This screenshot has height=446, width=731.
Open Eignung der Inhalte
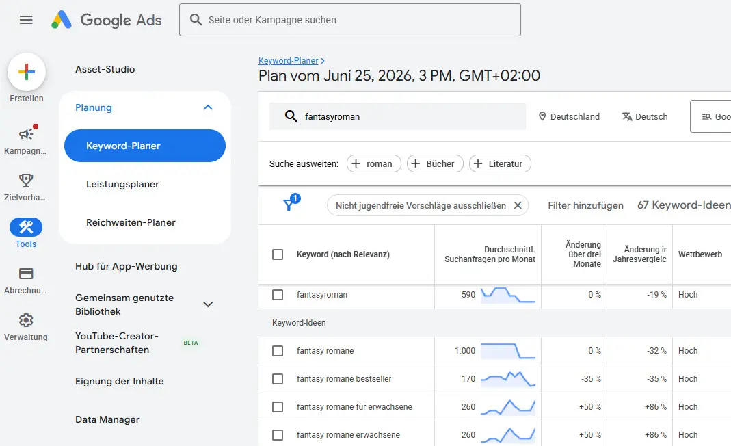pyautogui.click(x=120, y=381)
